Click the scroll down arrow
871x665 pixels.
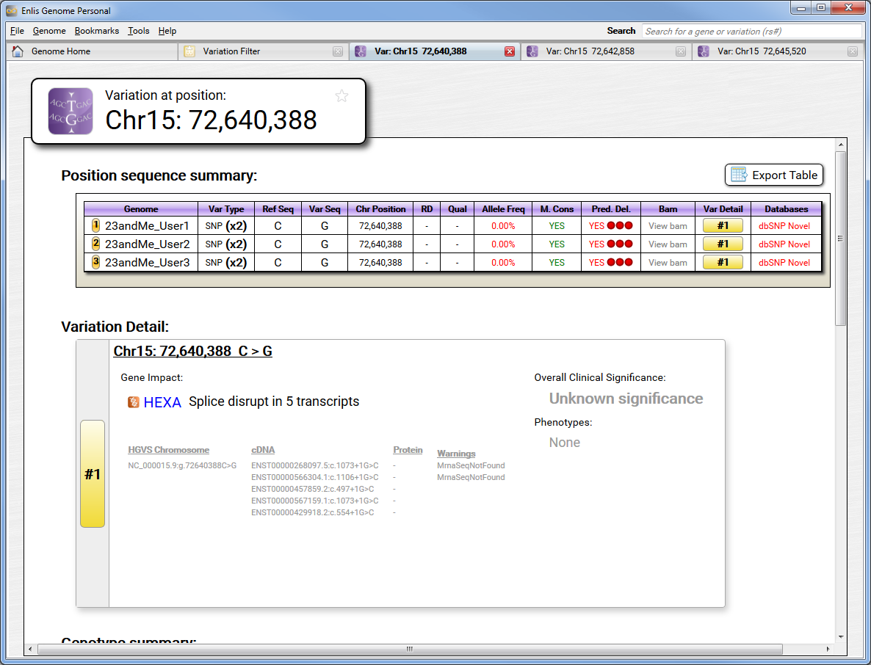(x=840, y=636)
